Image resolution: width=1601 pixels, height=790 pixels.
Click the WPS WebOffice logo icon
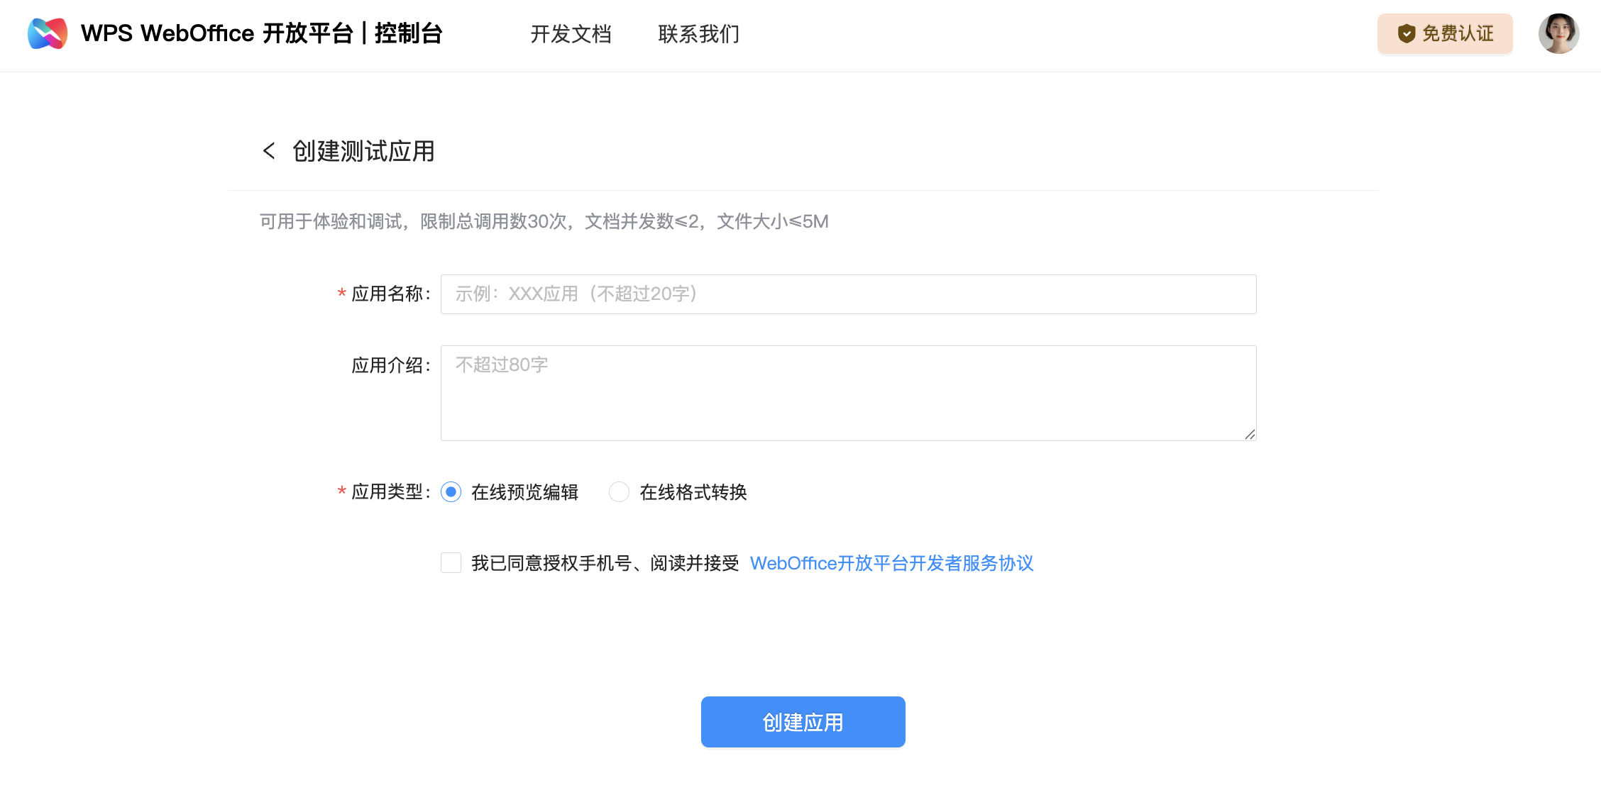(45, 33)
